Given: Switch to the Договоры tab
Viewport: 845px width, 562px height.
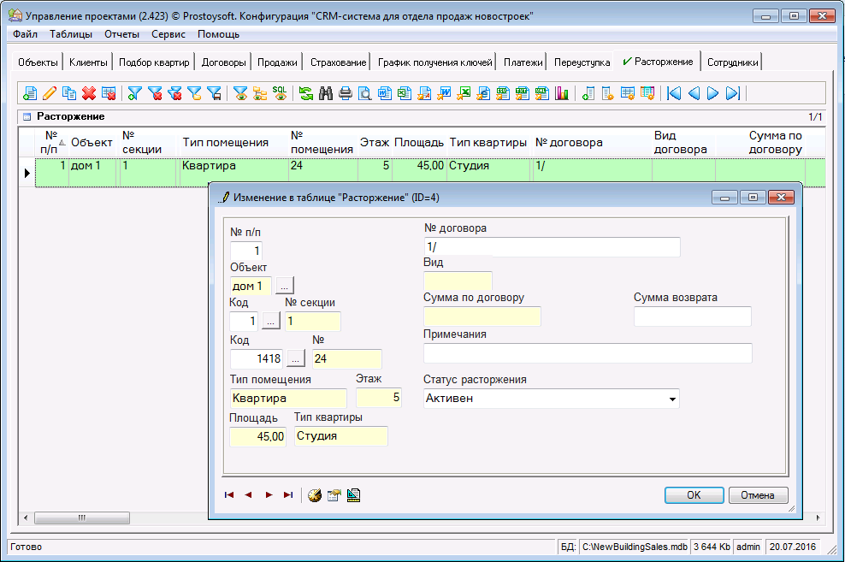Looking at the screenshot, I should 223,62.
